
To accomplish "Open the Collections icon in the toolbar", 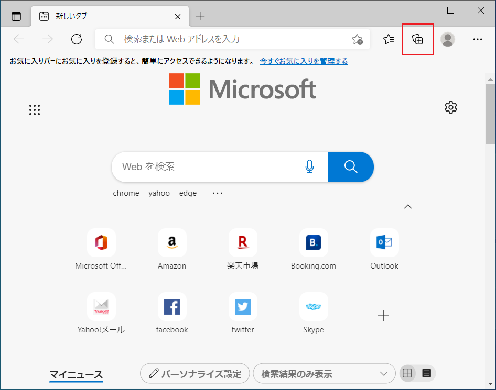I will (417, 39).
